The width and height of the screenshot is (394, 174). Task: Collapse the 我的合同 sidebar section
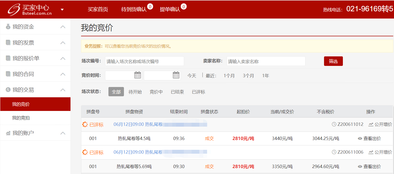pos(63,74)
